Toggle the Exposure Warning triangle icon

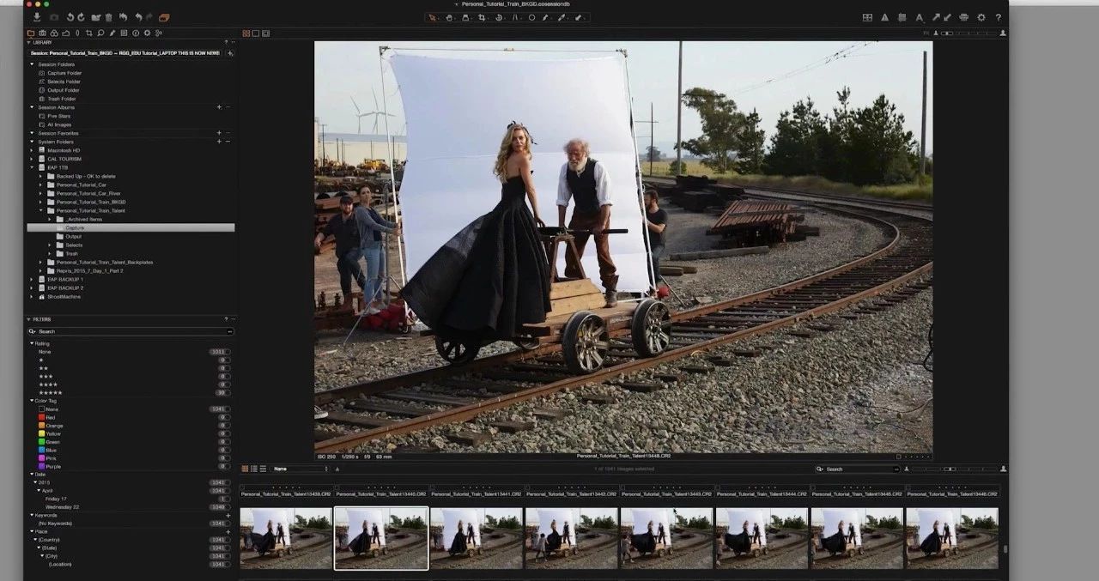coord(884,17)
